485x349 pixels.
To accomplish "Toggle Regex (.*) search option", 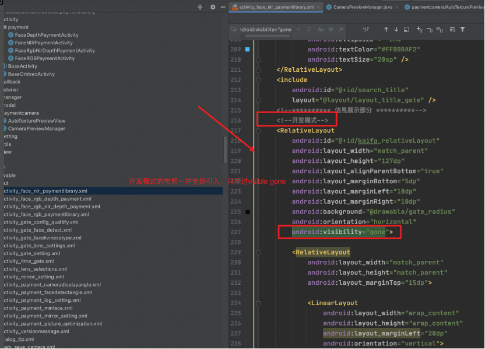I will [x=341, y=29].
